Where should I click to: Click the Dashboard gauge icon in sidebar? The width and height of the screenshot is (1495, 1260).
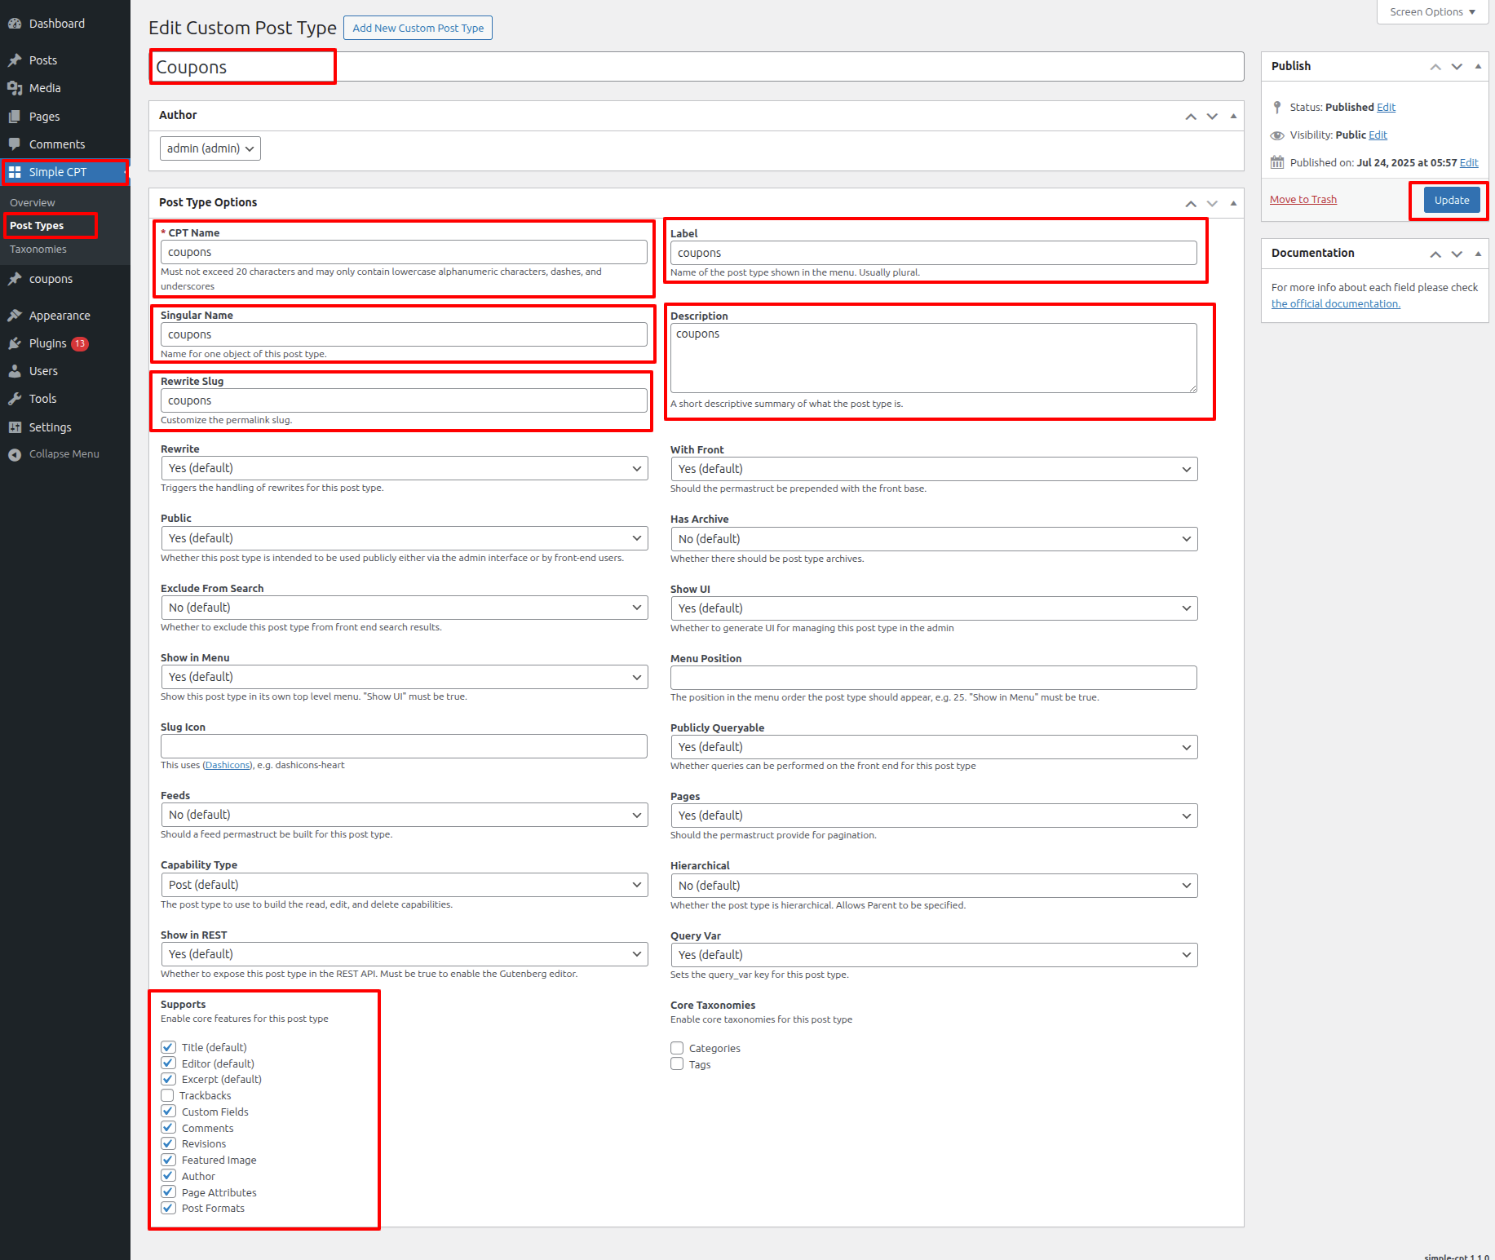pyautogui.click(x=15, y=24)
